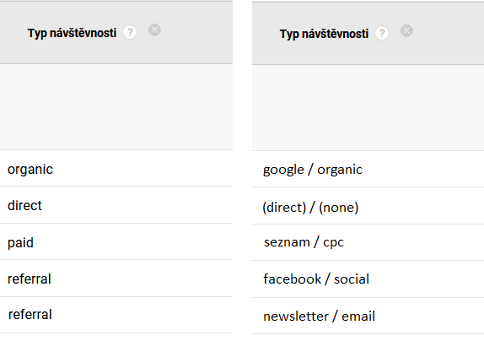This screenshot has height=341, width=484.
Task: Open seznam / cpc entry
Action: [x=304, y=242]
